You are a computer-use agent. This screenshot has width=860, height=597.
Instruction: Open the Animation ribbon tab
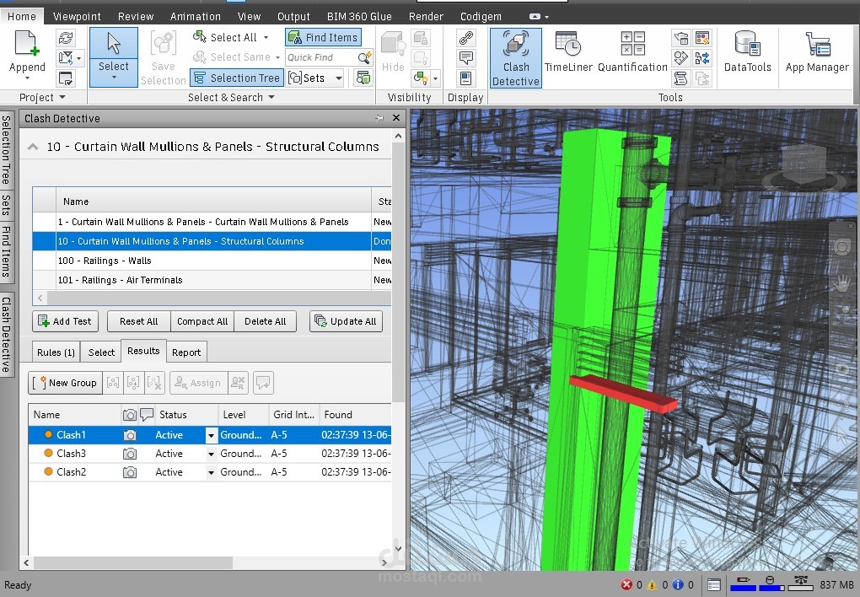coord(196,17)
